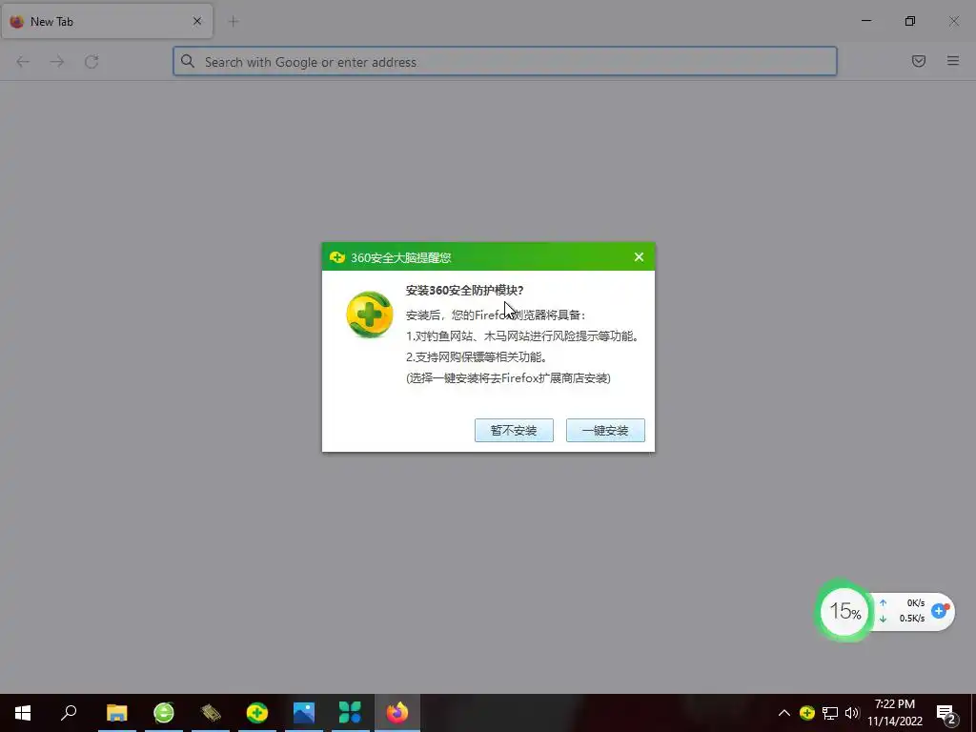Open the Photos app taskbar icon
The image size is (976, 732).
304,713
